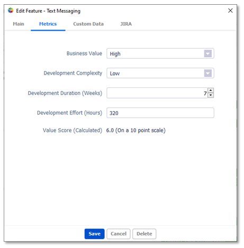The image size is (244, 248).
Task: Increase Development Duration with up arrow
Action: [x=211, y=91]
